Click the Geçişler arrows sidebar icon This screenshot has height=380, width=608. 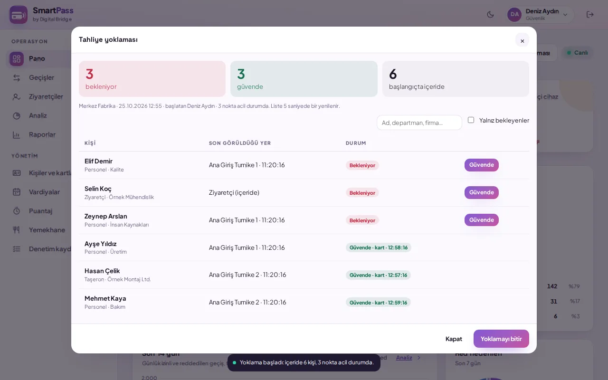pos(17,78)
